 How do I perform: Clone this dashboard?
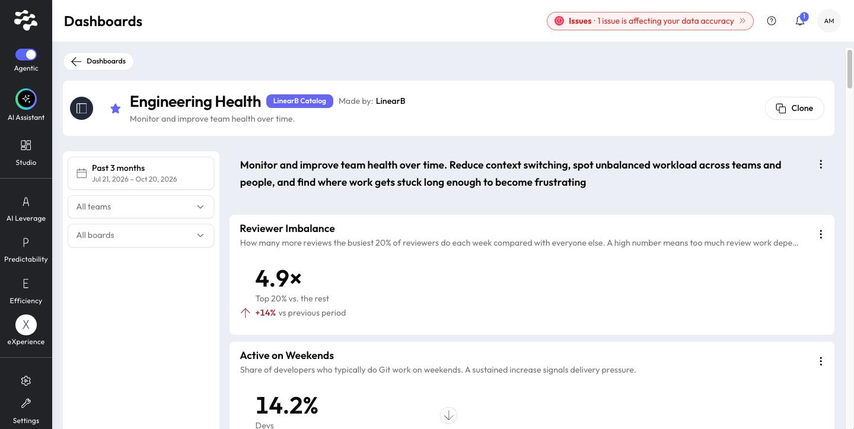pos(795,108)
